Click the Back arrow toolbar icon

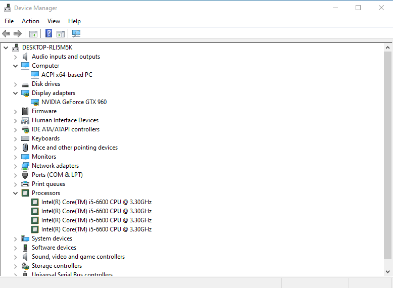click(6, 33)
